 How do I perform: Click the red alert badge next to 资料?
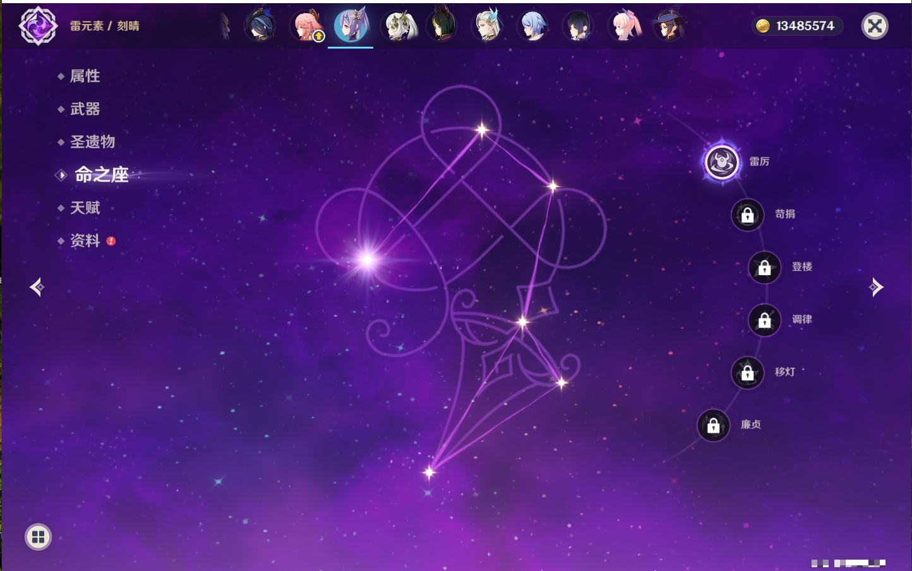[x=111, y=241]
